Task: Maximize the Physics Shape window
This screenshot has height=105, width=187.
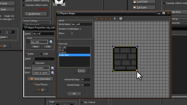Action: pos(164,13)
